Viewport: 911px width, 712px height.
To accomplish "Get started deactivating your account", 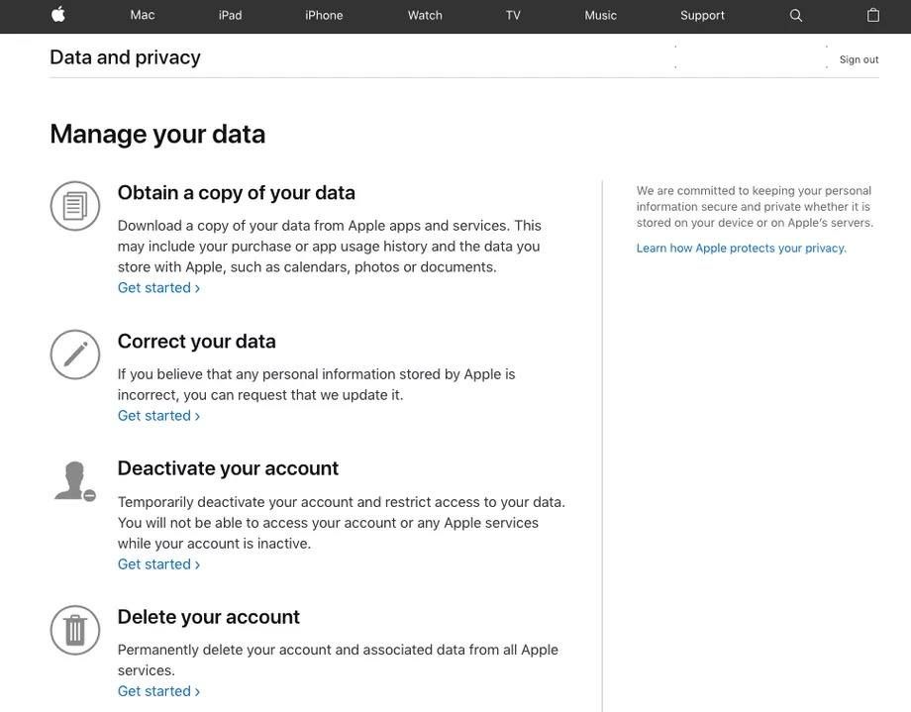I will (x=158, y=564).
